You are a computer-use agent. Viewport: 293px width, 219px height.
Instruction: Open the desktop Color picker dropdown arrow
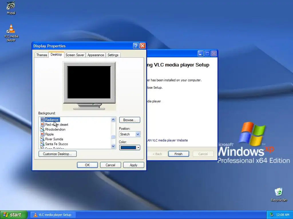(138, 147)
